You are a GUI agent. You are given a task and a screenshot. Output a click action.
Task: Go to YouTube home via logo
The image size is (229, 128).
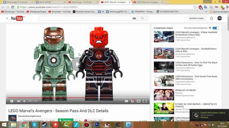click(x=17, y=18)
